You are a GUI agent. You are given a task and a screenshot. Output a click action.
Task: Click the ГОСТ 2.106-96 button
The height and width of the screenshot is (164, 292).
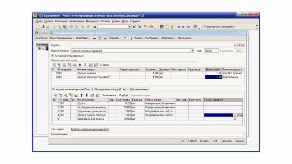pos(188,141)
